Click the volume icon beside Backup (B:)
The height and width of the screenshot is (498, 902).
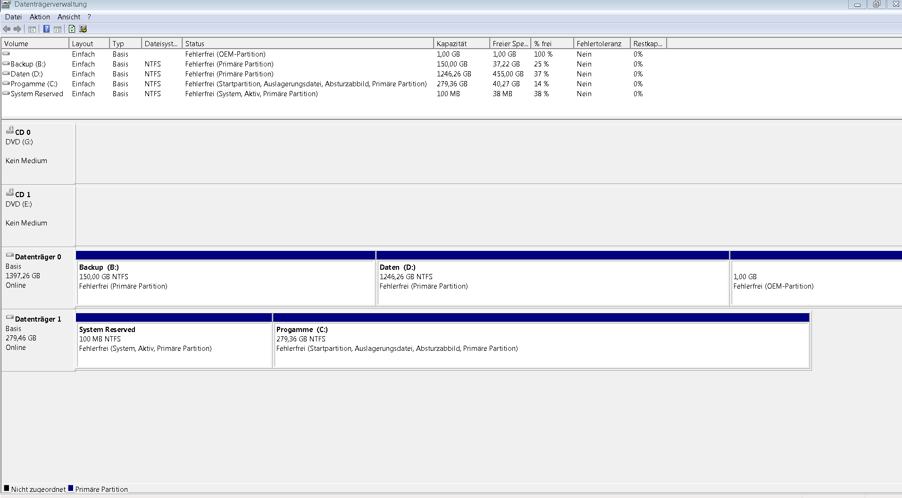(6, 63)
